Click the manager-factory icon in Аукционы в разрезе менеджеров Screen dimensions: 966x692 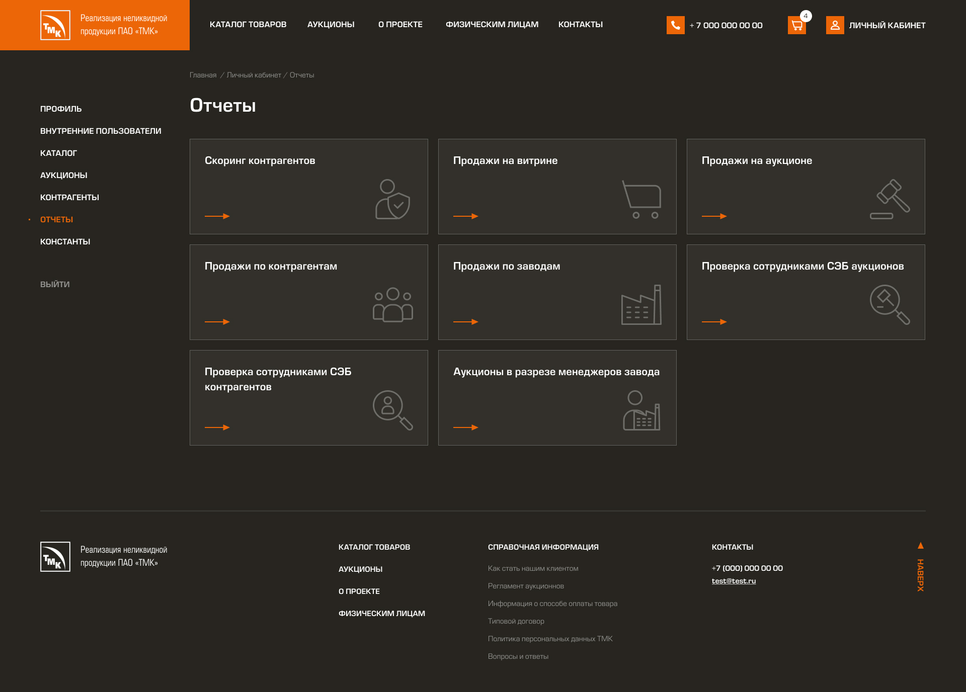coord(641,410)
